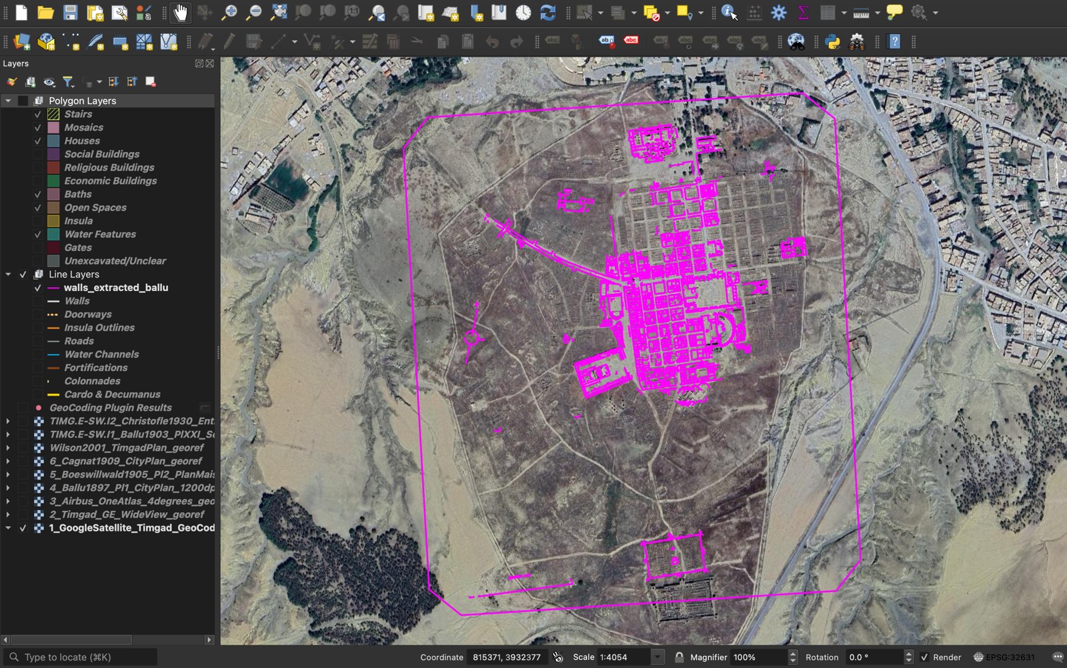
Task: Uncheck walls_extracted_ballu layer
Action: pyautogui.click(x=38, y=288)
